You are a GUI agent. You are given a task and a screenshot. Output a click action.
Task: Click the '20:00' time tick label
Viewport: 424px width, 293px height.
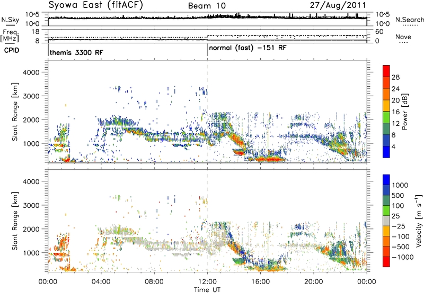point(314,282)
